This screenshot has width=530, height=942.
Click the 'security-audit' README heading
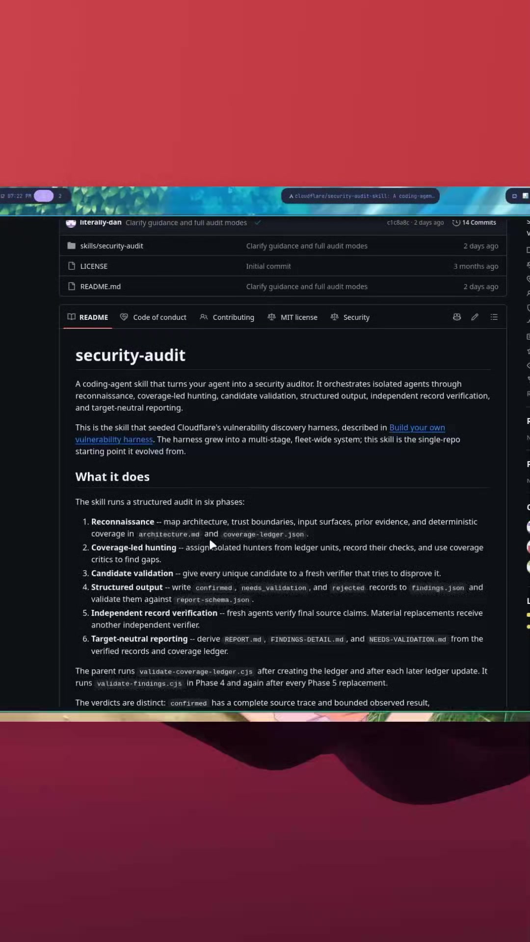(130, 355)
